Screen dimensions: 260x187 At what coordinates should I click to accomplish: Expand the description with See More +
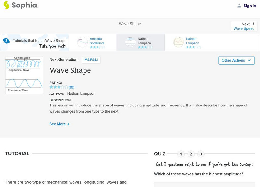tap(59, 124)
